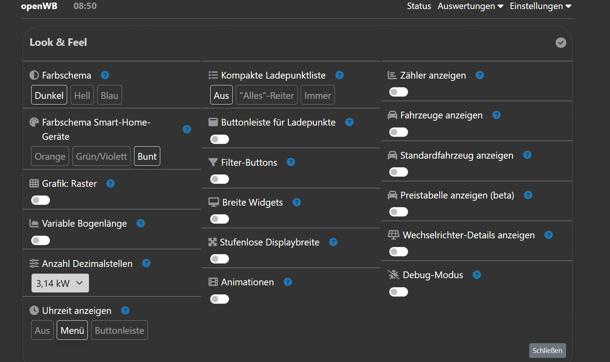The width and height of the screenshot is (610, 362).
Task: Go to the Status page
Action: tap(419, 6)
